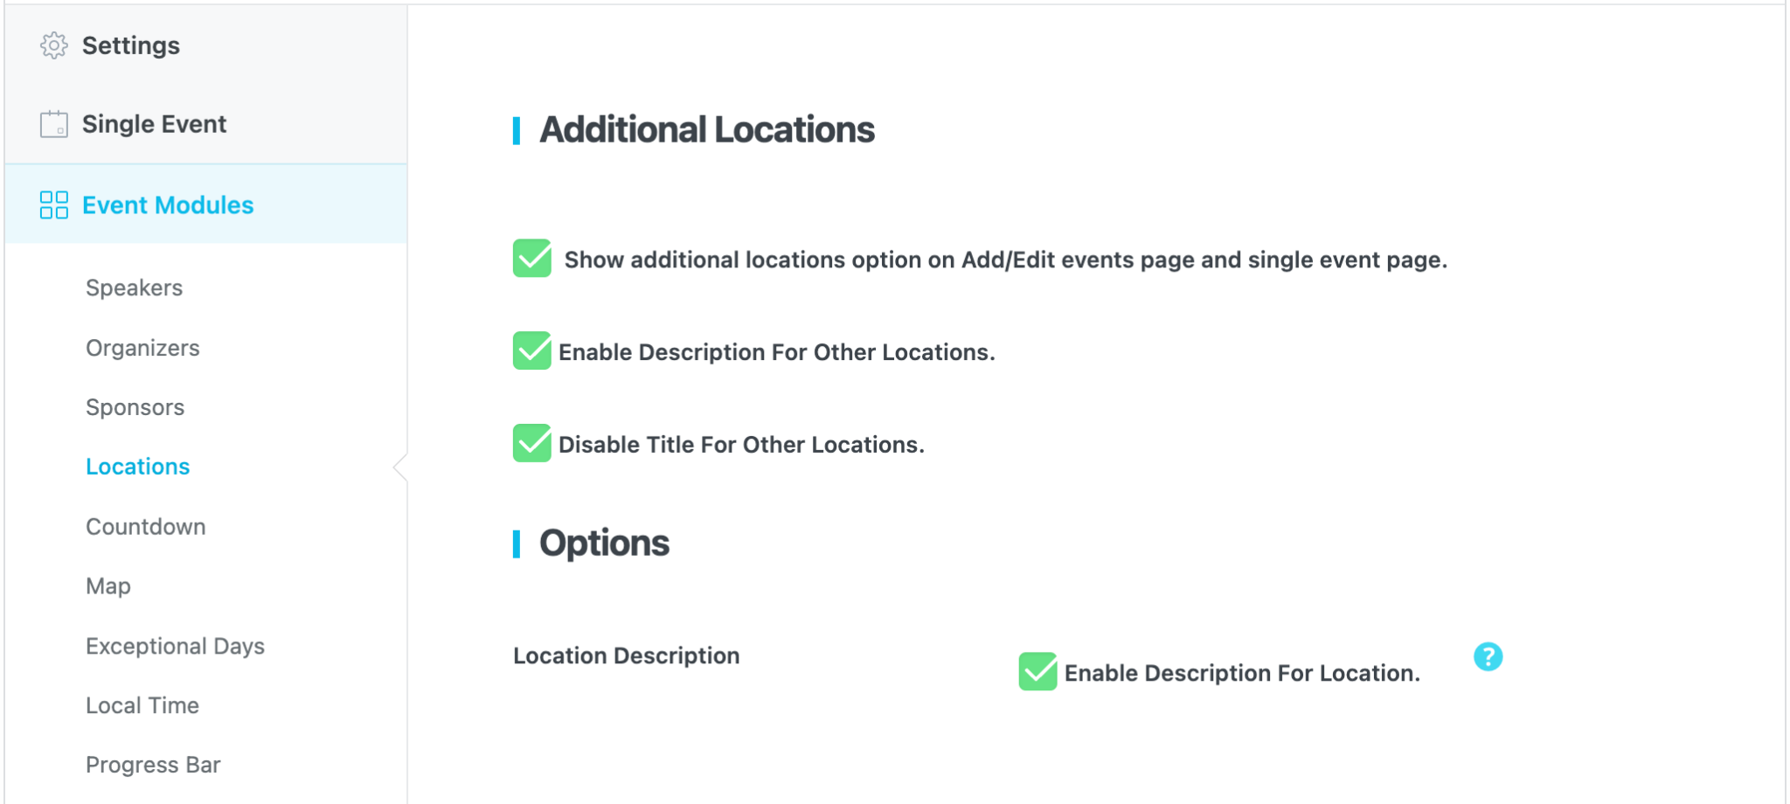Go to Local Time settings
Screen dimensions: 1790x804
(x=142, y=705)
